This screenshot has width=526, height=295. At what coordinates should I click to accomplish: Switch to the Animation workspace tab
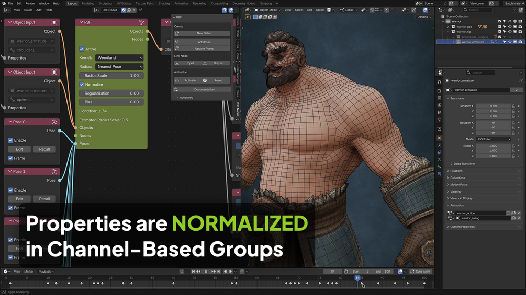coord(181,3)
